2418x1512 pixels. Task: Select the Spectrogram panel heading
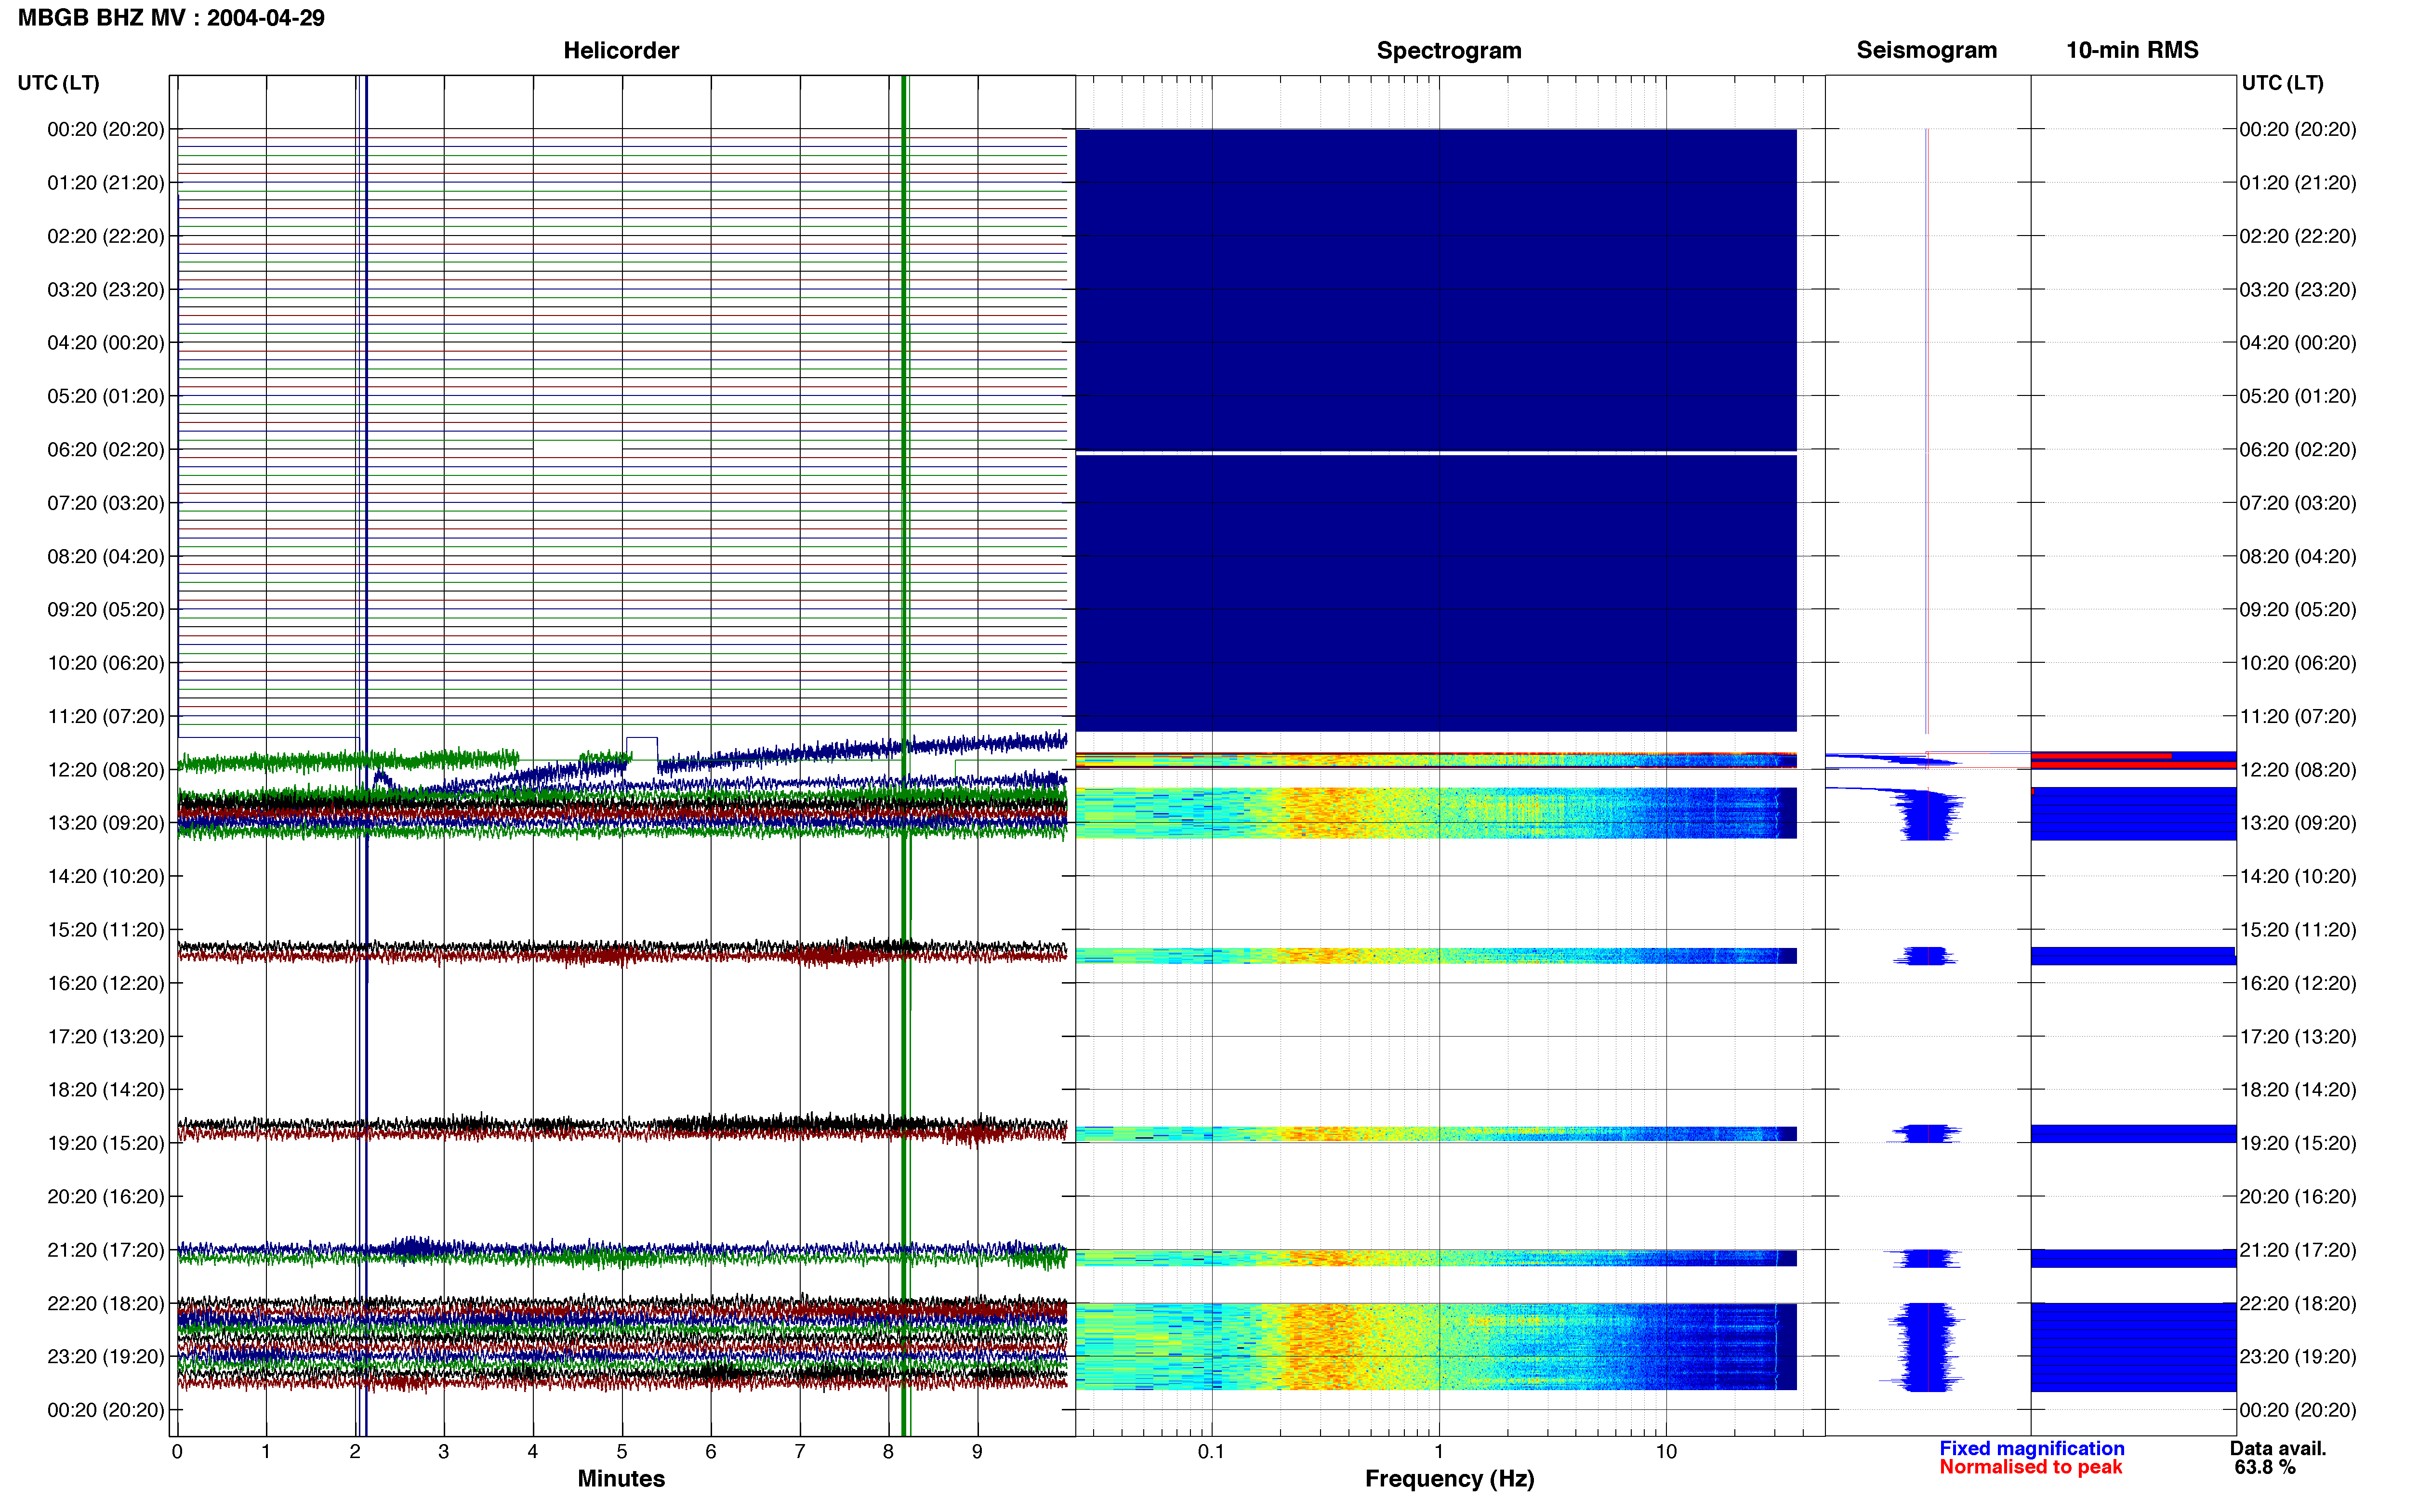pyautogui.click(x=1449, y=50)
